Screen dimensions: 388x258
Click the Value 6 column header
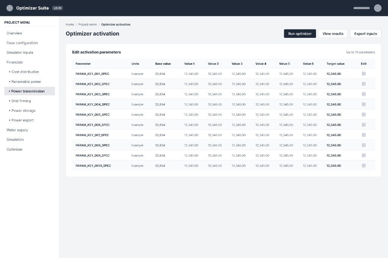(x=308, y=64)
